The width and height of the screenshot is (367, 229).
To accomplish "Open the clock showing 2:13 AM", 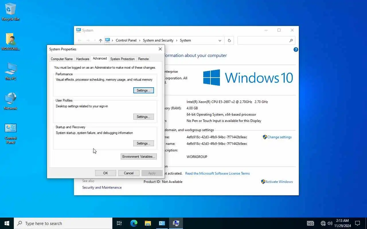I will pyautogui.click(x=342, y=223).
